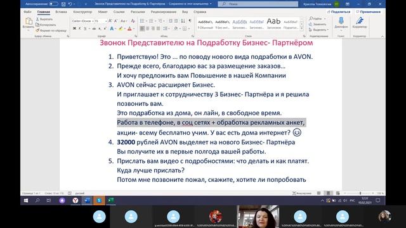Align text left
The image size is (406, 228).
(x=142, y=28)
